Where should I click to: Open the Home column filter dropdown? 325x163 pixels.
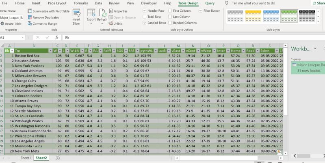(x=243, y=51)
